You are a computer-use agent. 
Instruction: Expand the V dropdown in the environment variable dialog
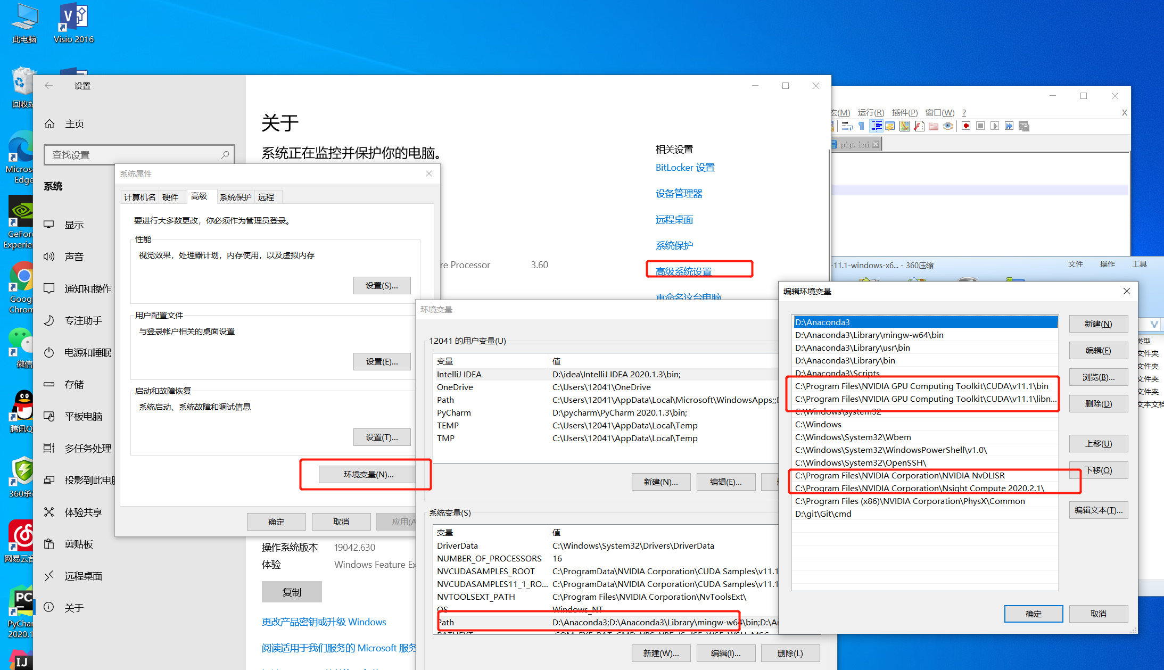[x=1154, y=324]
